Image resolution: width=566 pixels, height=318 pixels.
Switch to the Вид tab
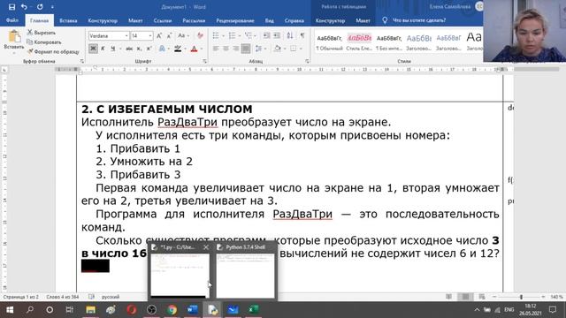(269, 20)
